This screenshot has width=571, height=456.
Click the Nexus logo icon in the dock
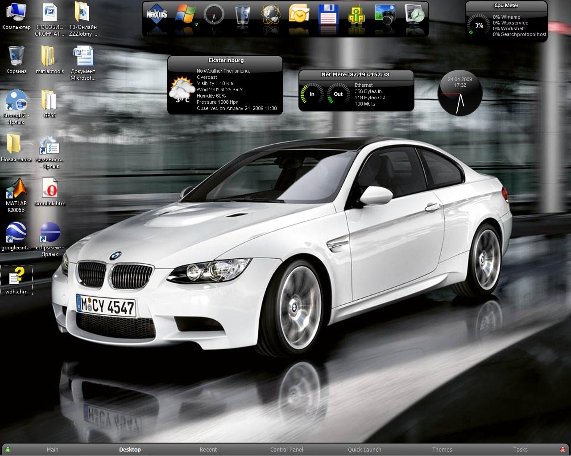click(157, 15)
